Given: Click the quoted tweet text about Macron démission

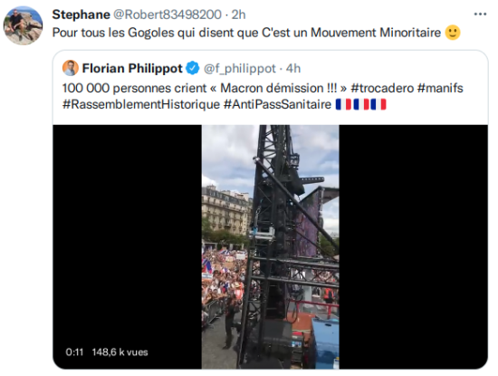Looking at the screenshot, I should click(263, 96).
